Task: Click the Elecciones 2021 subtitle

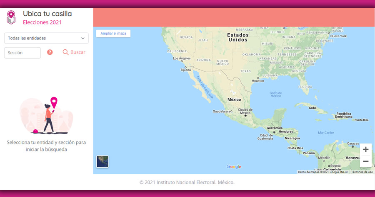Action: pyautogui.click(x=42, y=22)
